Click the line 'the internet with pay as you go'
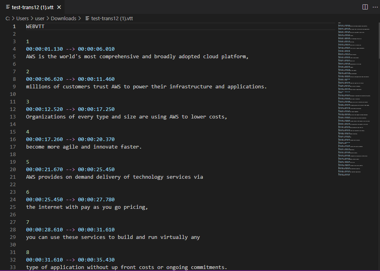Image resolution: width=380 pixels, height=271 pixels. click(87, 207)
